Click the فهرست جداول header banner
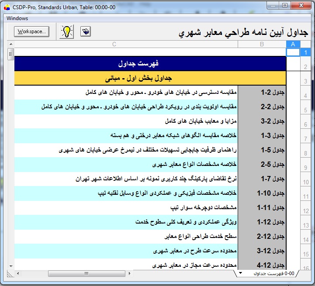 tap(150, 64)
